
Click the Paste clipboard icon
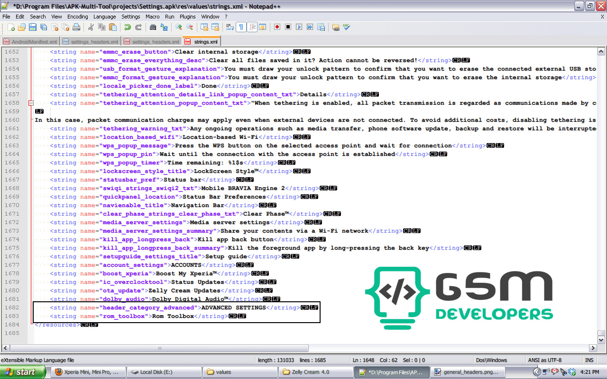click(x=112, y=27)
